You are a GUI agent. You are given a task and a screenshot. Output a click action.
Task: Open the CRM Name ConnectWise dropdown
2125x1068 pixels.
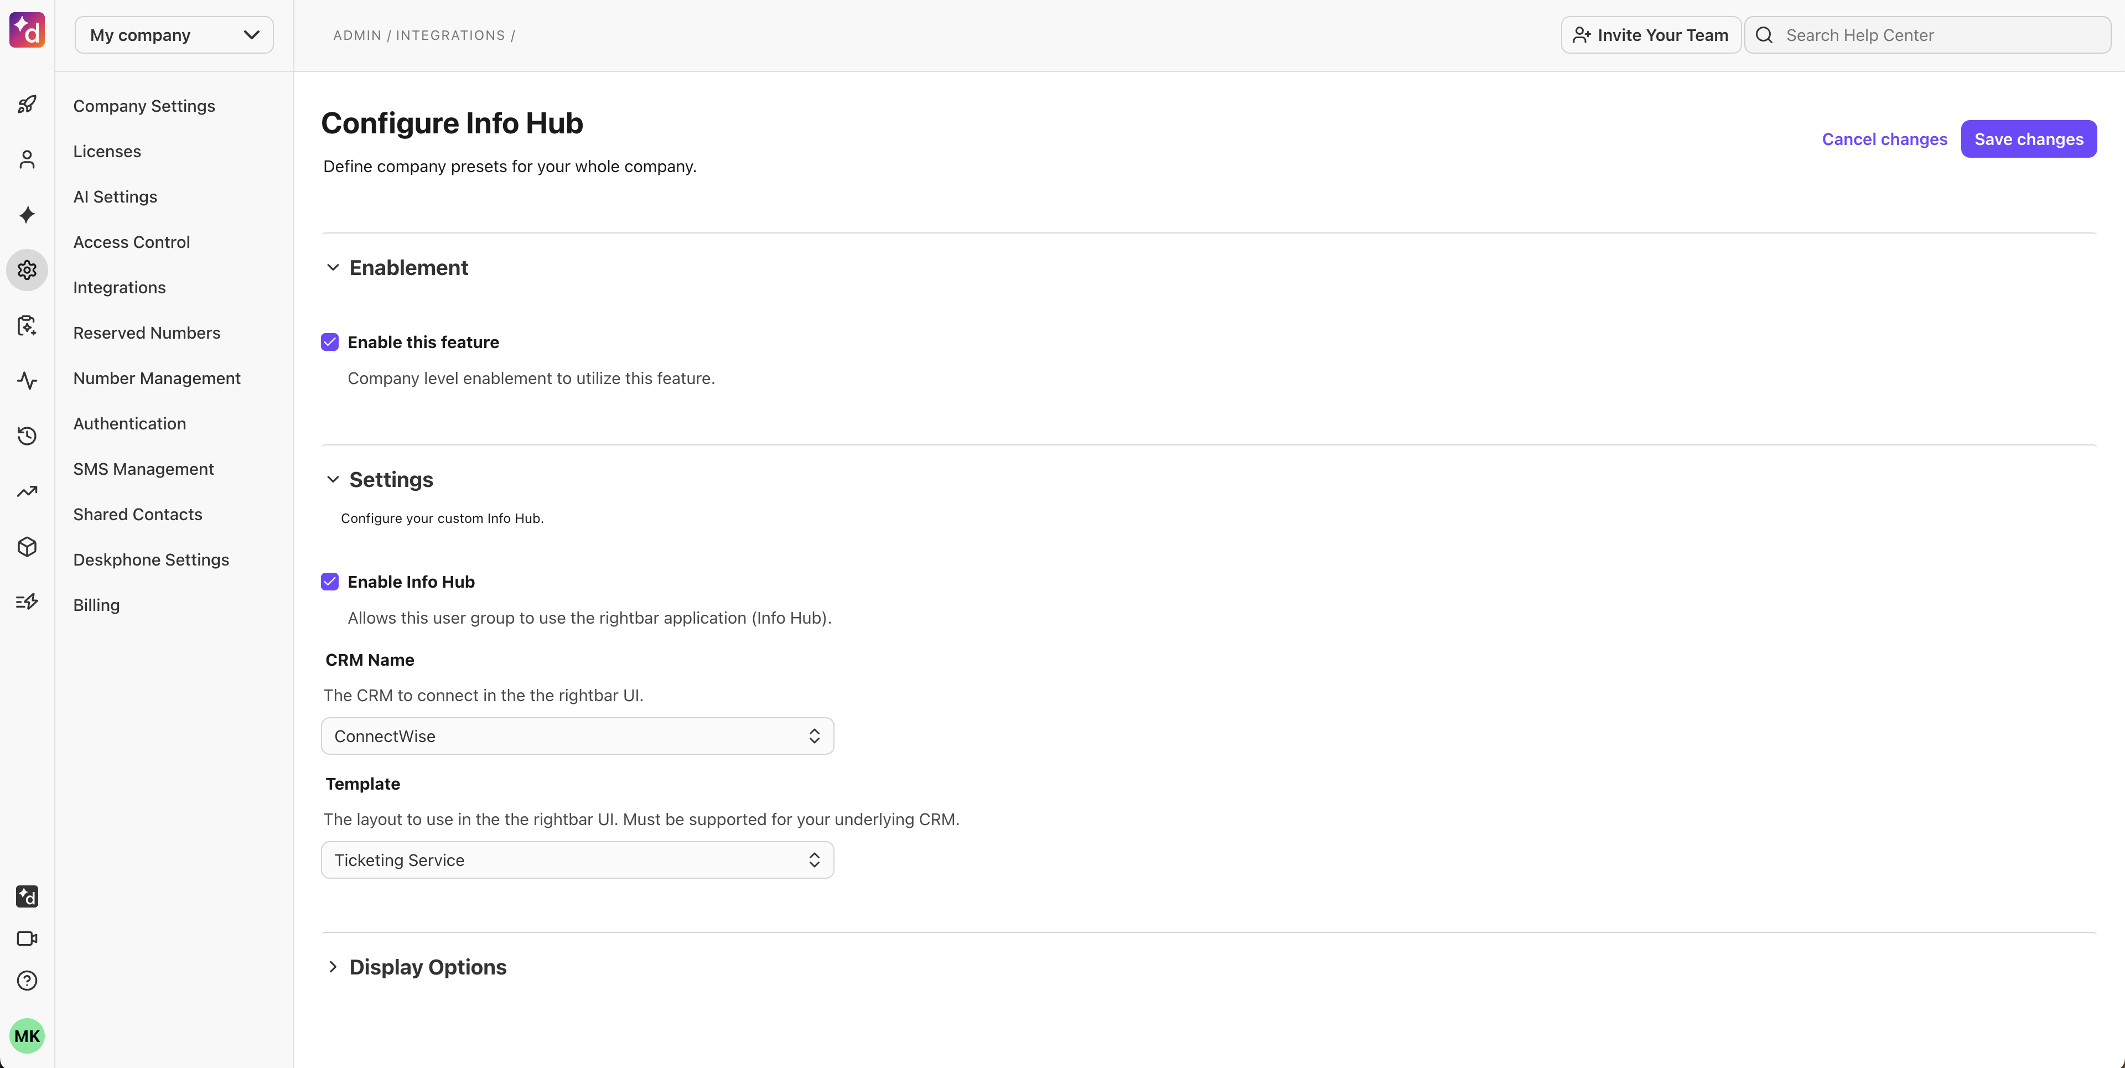(x=577, y=735)
